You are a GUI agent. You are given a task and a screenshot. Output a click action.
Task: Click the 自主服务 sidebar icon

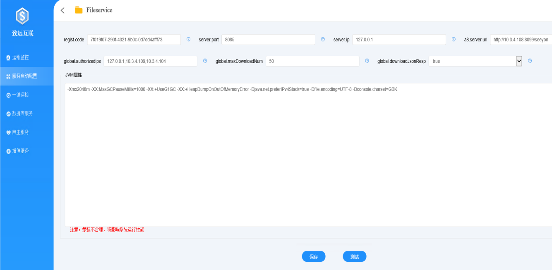coord(8,133)
